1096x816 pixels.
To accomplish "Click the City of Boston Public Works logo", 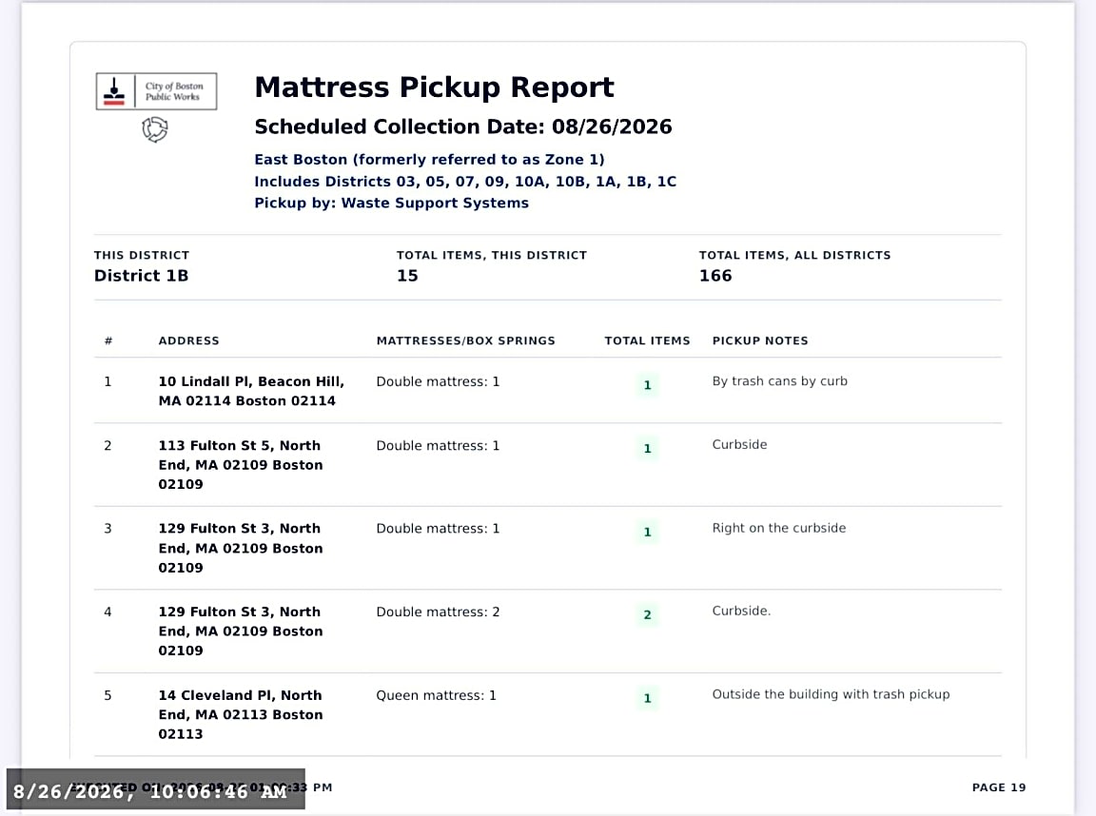I will click(x=157, y=91).
